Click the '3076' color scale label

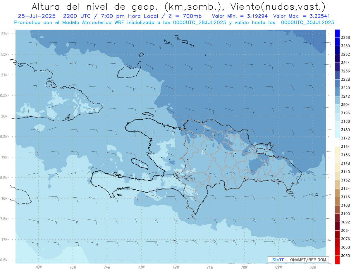pyautogui.click(x=345, y=239)
